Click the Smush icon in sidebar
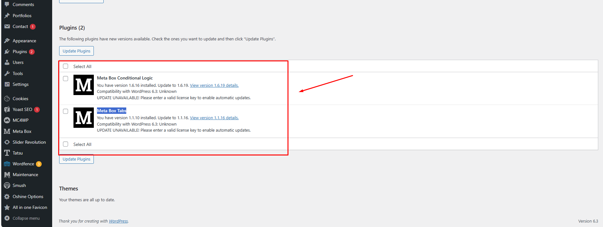Image resolution: width=603 pixels, height=227 pixels. (7, 185)
